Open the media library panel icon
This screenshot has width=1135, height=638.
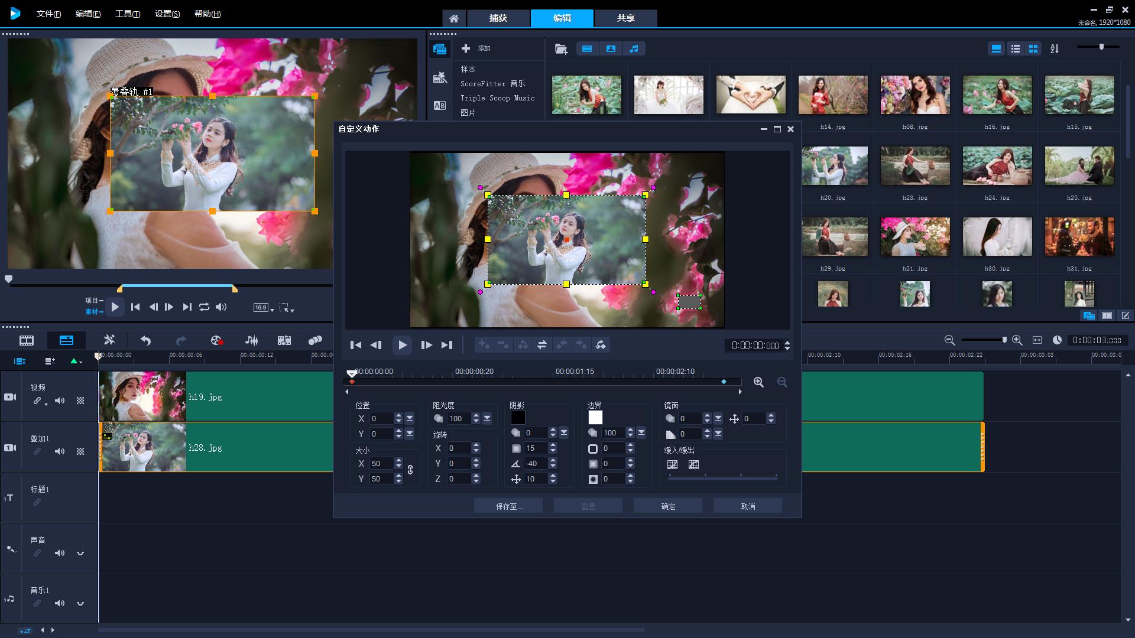(440, 49)
